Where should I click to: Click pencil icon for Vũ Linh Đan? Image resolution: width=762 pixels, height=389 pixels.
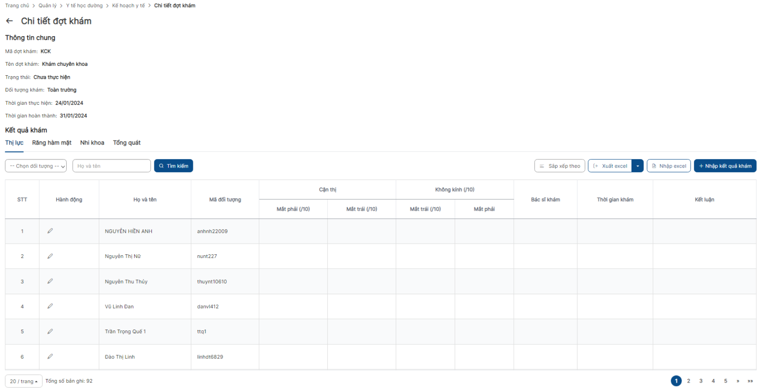pos(50,306)
